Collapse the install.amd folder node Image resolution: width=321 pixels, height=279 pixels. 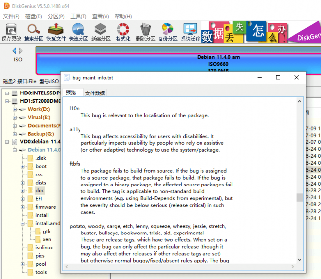[x=23, y=224]
